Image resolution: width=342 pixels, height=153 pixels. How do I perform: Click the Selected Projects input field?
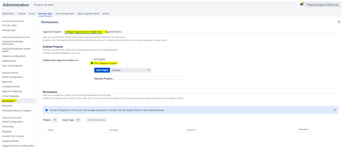[149, 78]
